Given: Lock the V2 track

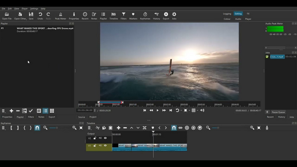Looking at the screenshot, I should pyautogui.click(x=95, y=138).
